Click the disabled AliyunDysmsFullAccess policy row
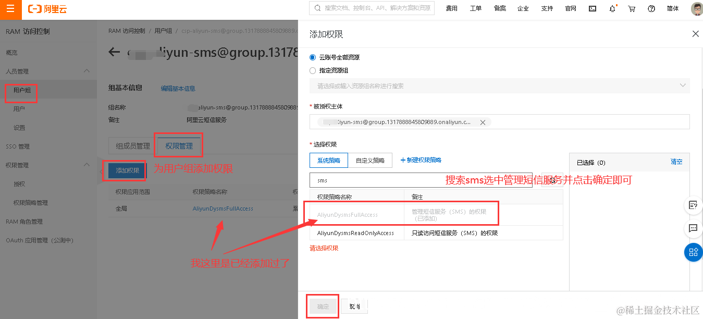Image resolution: width=703 pixels, height=319 pixels. 436,215
